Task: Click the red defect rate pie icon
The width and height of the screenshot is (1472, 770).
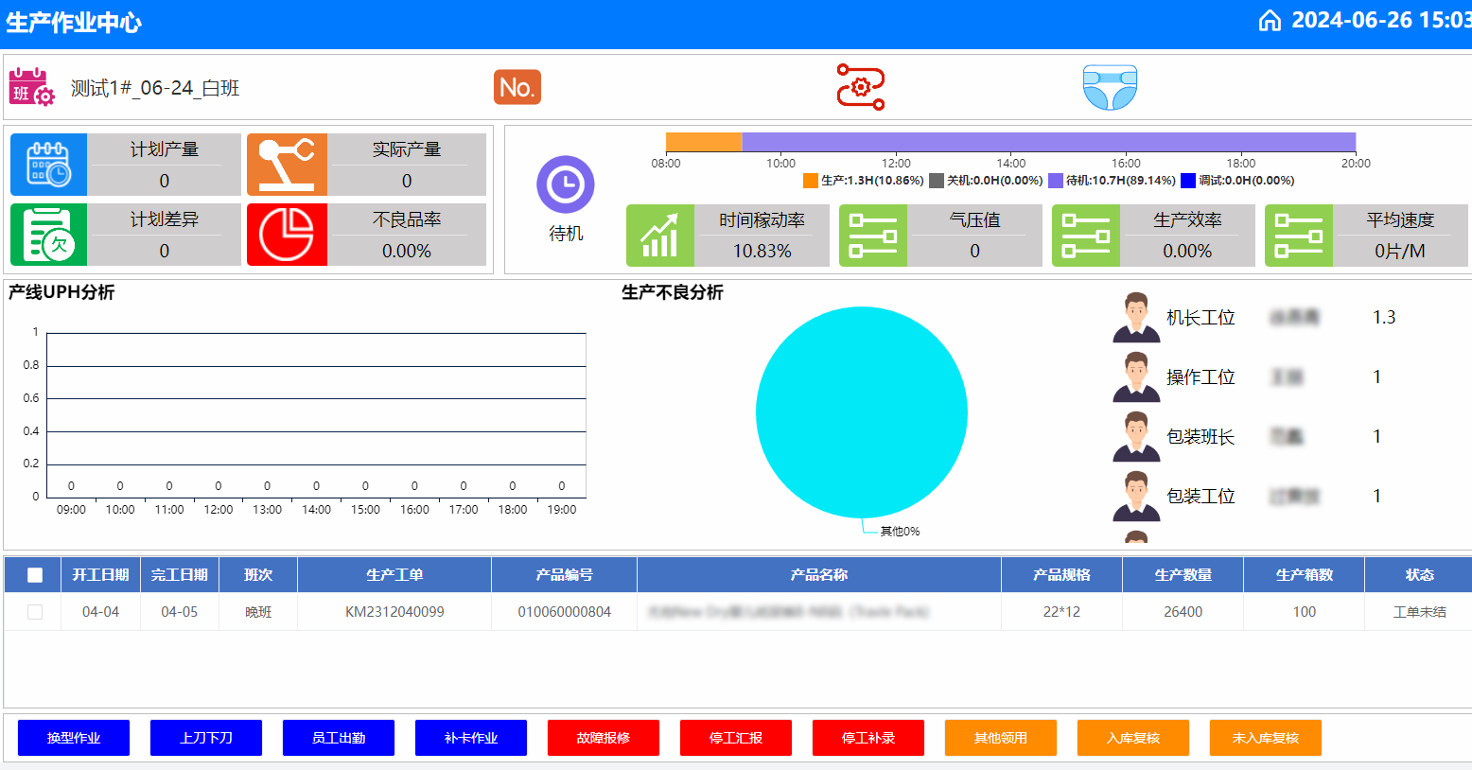Action: click(287, 235)
